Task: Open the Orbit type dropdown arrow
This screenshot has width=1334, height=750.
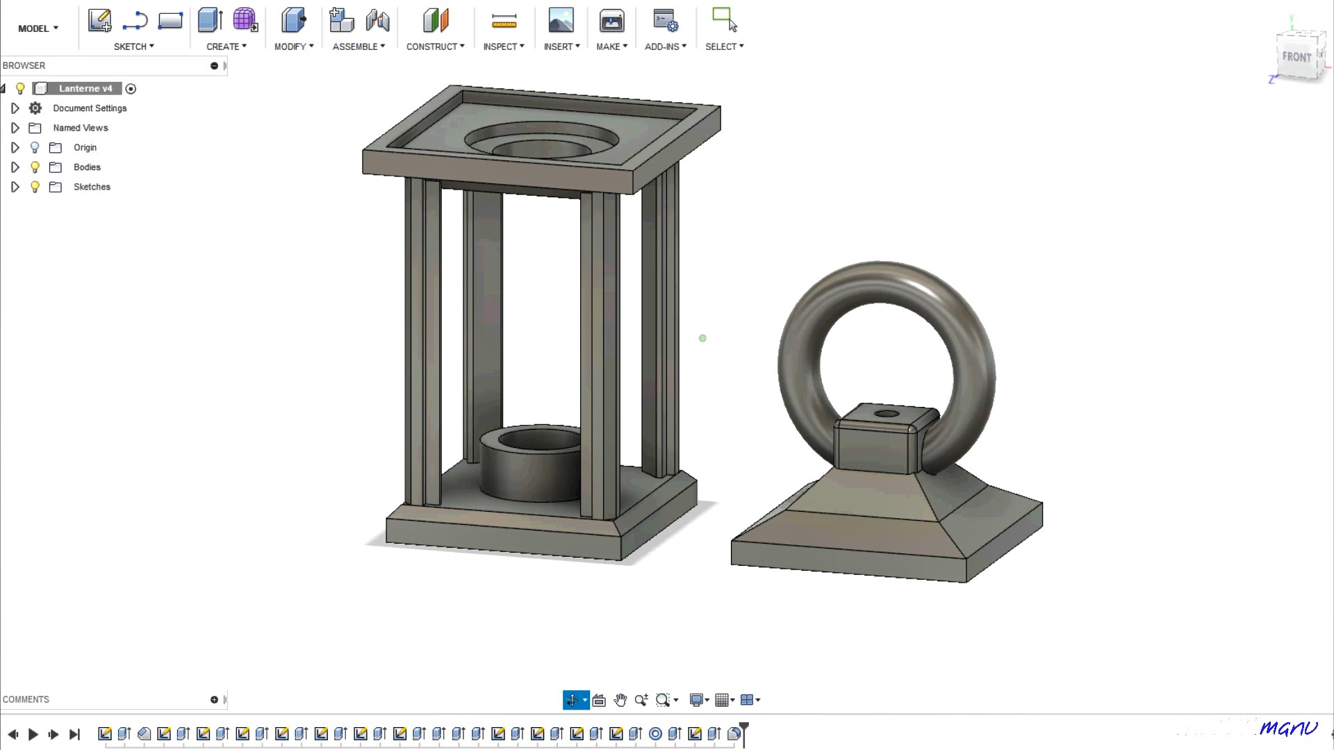Action: 585,700
